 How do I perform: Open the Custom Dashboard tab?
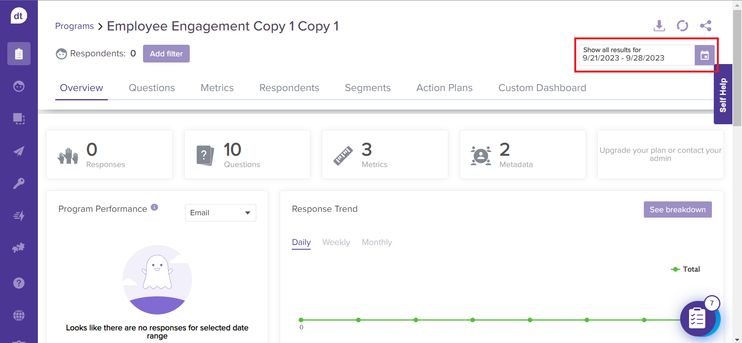pyautogui.click(x=542, y=88)
